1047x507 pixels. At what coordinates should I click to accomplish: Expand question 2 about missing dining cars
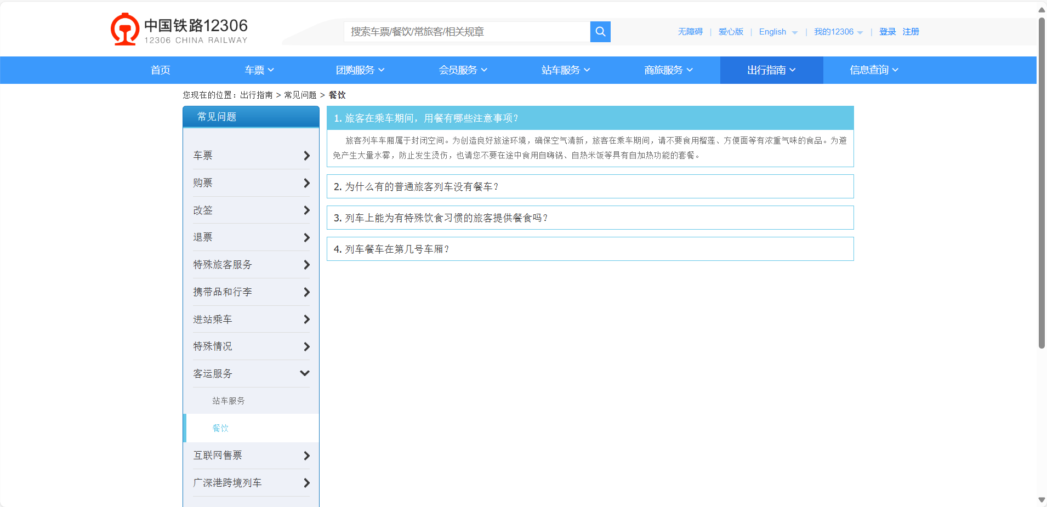click(x=590, y=186)
